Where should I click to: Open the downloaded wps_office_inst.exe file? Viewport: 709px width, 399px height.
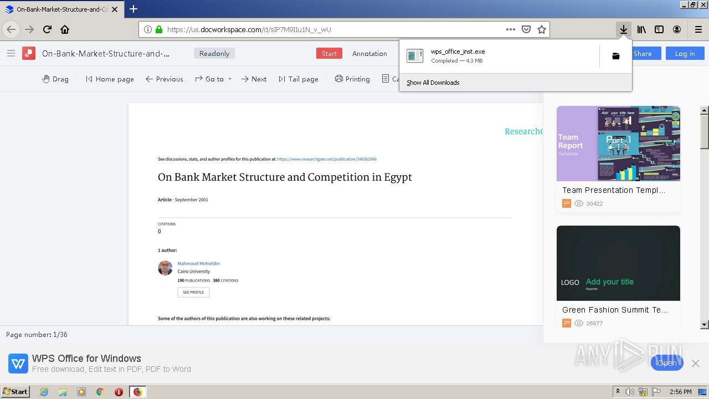(499, 55)
